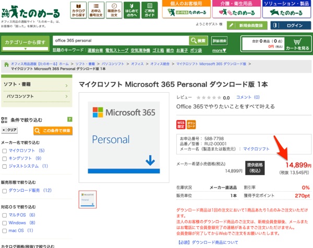Open Microsoft 365 ダウンロード版 breadcrumb link
This screenshot has width=313, height=248.
tap(211, 64)
